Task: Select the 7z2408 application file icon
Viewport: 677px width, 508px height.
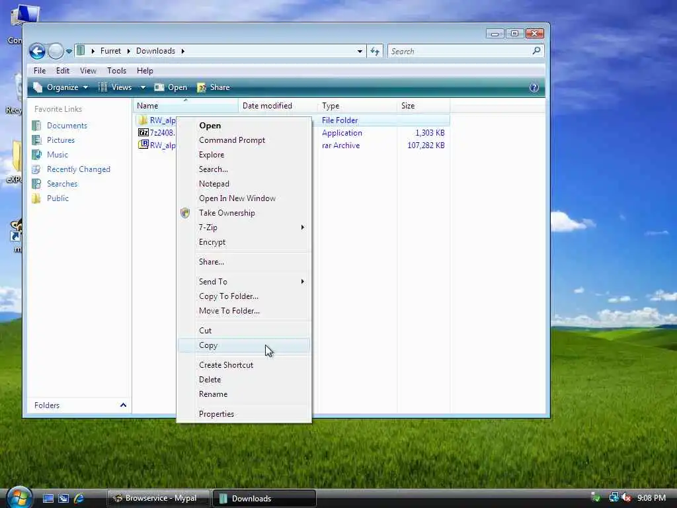Action: pos(143,132)
